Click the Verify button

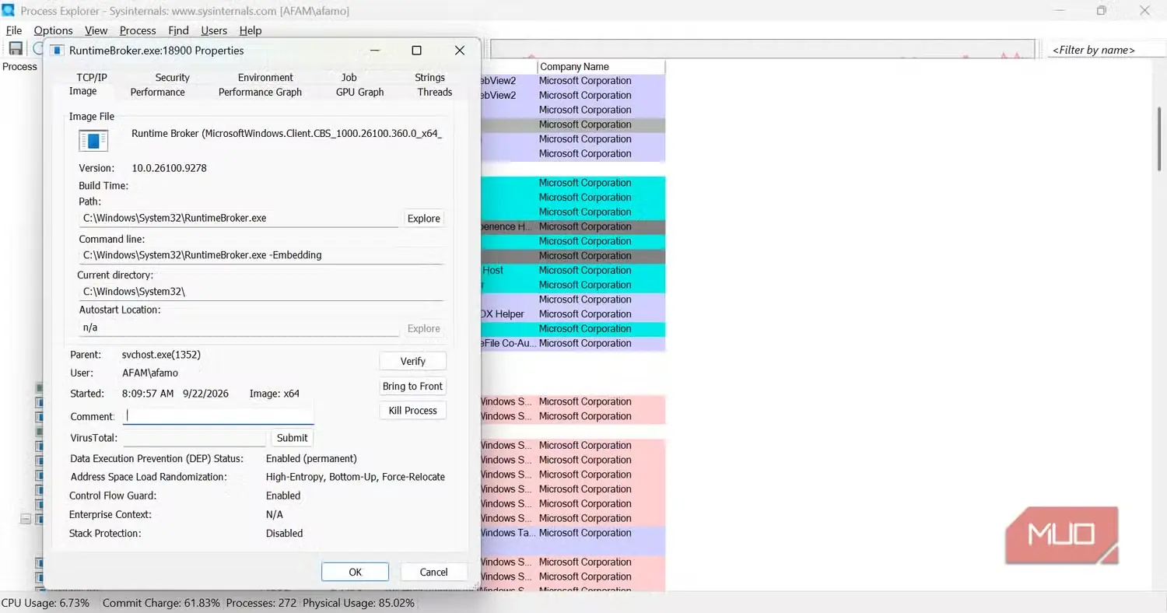413,361
